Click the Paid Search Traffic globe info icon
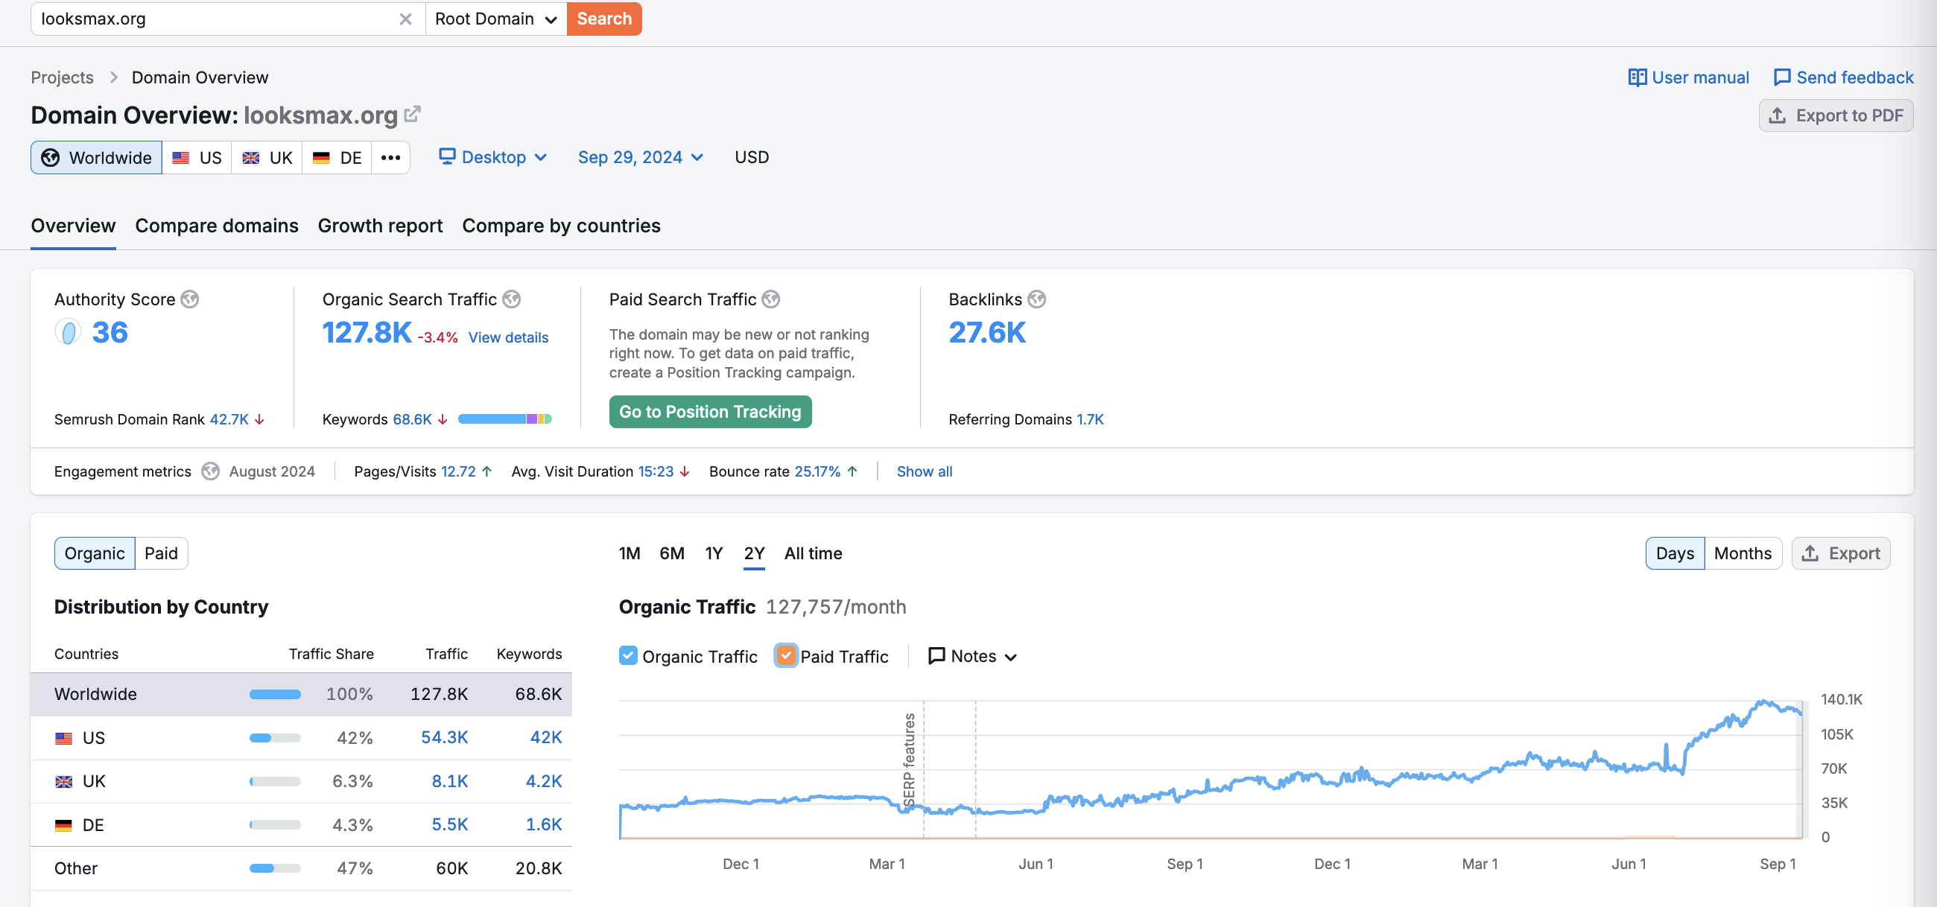This screenshot has width=1937, height=907. click(771, 299)
